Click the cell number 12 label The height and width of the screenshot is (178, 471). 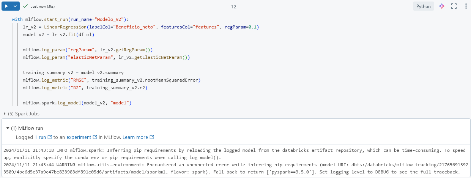point(234,6)
